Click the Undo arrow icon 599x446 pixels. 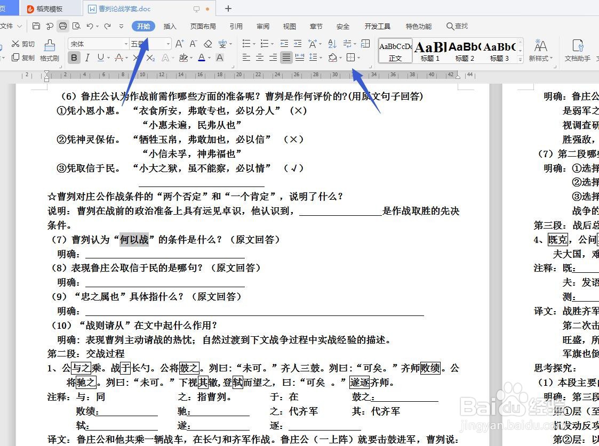pyautogui.click(x=90, y=26)
